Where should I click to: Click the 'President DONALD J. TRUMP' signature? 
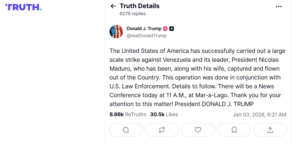click(214, 104)
